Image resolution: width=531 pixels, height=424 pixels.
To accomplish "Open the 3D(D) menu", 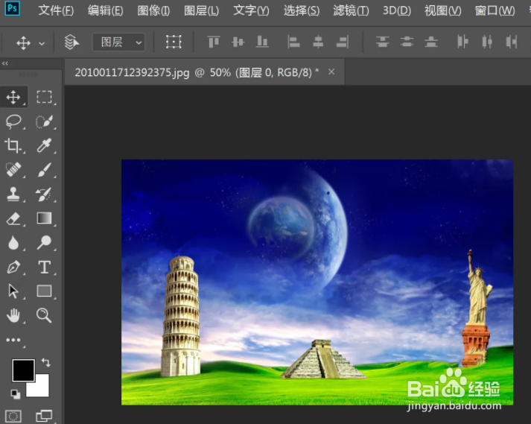I will click(x=396, y=10).
